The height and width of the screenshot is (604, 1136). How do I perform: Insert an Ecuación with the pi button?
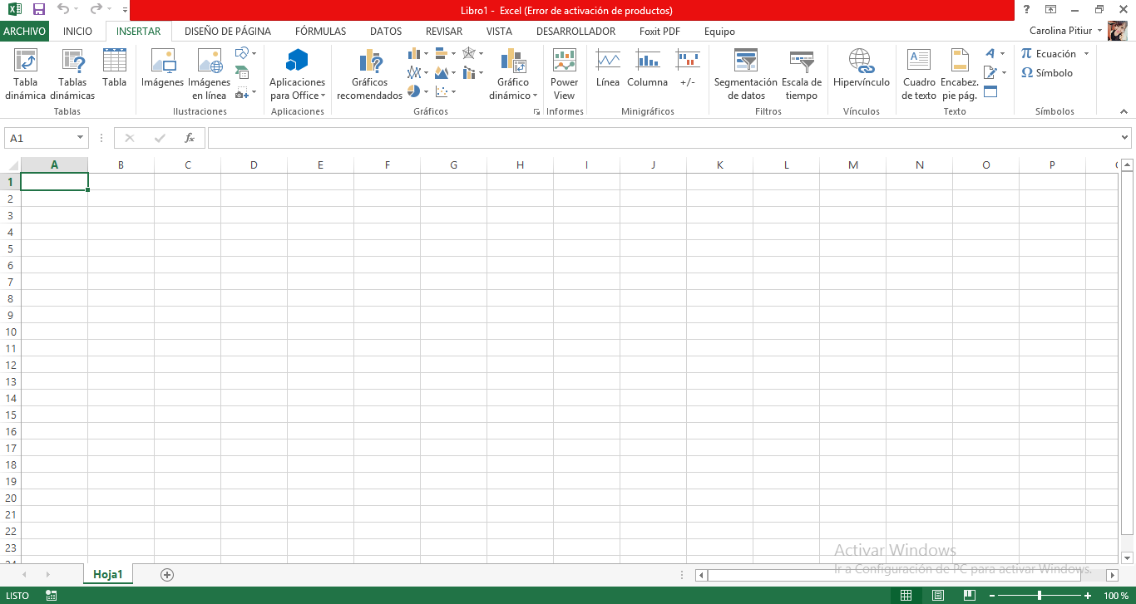coord(1048,53)
